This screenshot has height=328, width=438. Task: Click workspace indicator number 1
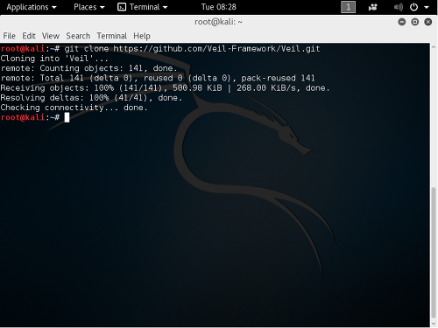click(348, 7)
